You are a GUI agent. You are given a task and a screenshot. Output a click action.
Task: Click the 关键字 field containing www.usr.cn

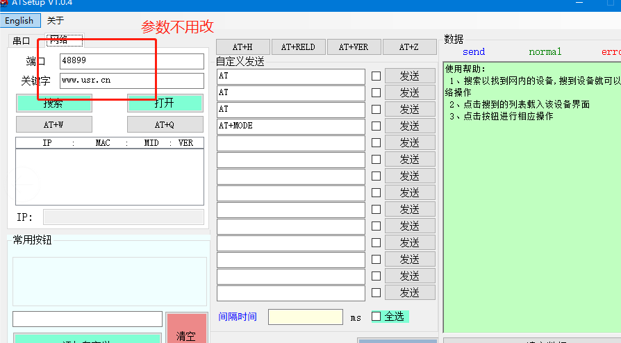pos(131,81)
